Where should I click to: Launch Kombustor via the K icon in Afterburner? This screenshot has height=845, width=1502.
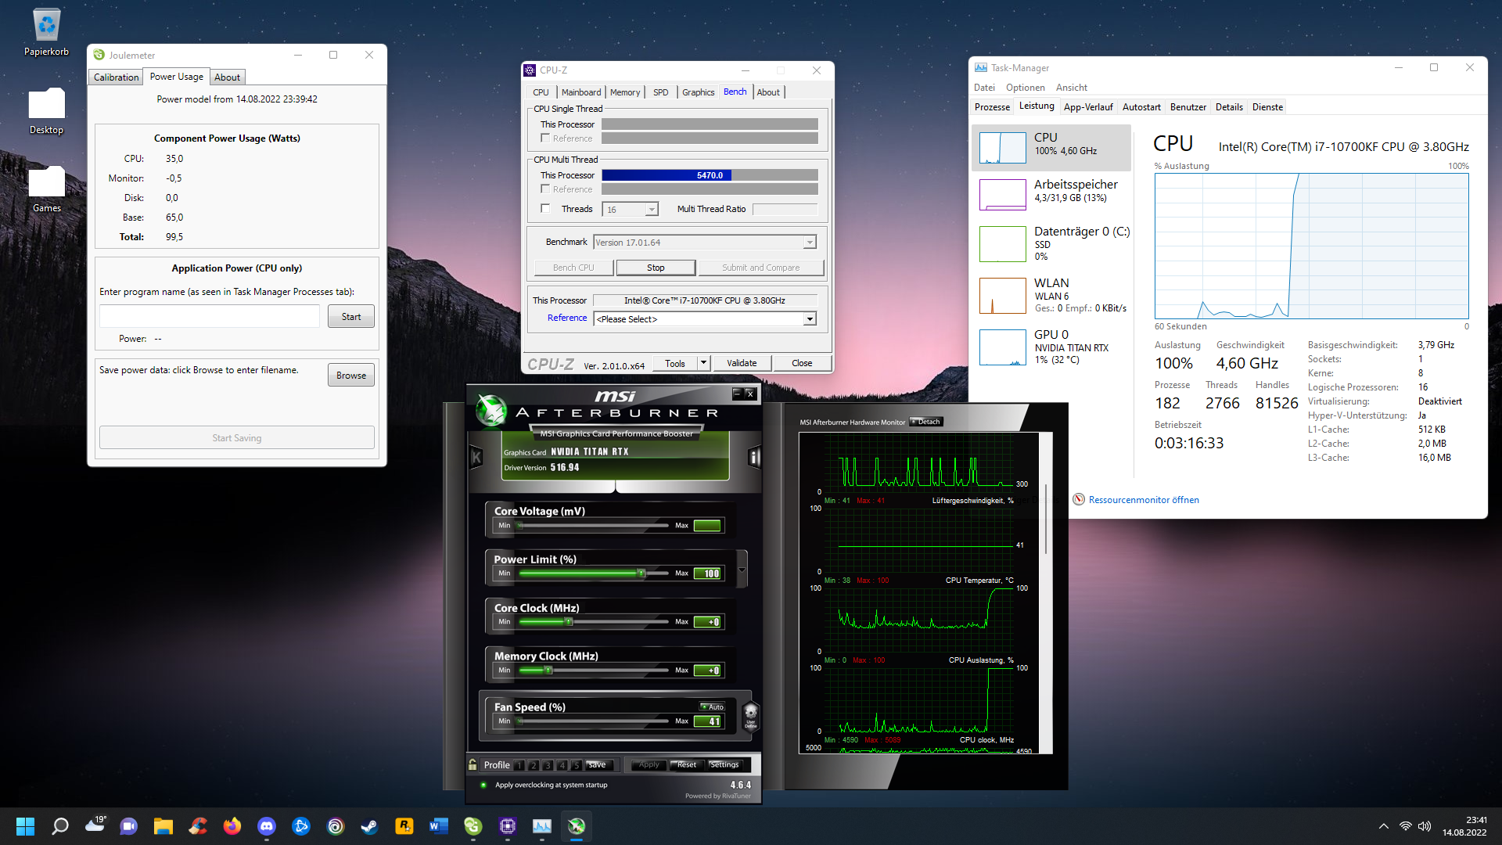coord(476,457)
